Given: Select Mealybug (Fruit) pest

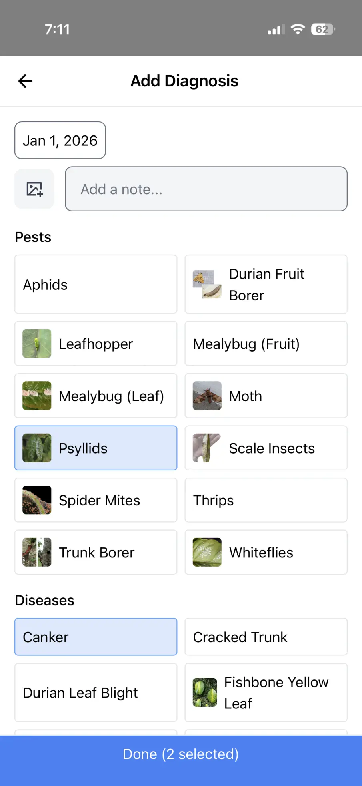Looking at the screenshot, I should (x=266, y=344).
